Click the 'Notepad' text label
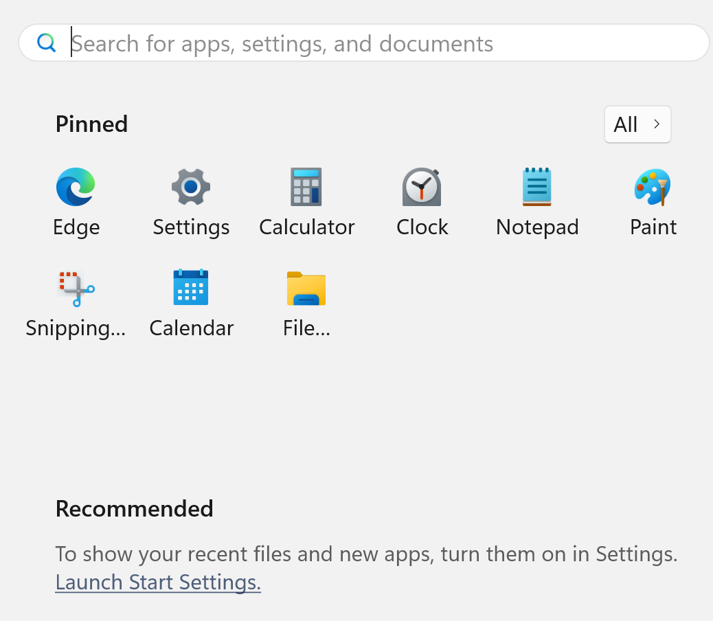The width and height of the screenshot is (713, 621). [x=537, y=227]
